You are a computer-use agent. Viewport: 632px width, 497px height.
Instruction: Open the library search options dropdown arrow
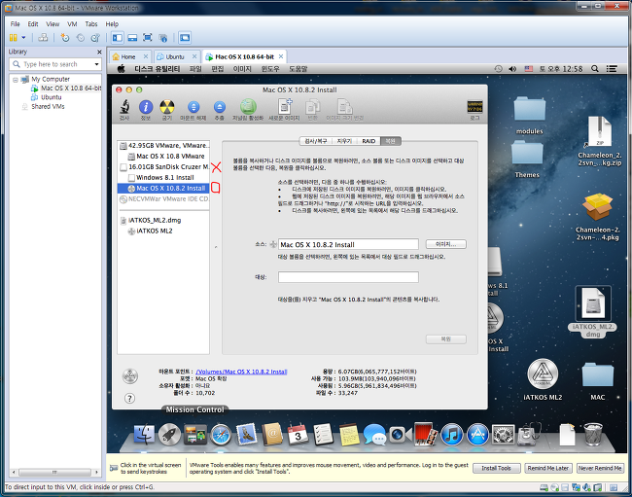(96, 64)
